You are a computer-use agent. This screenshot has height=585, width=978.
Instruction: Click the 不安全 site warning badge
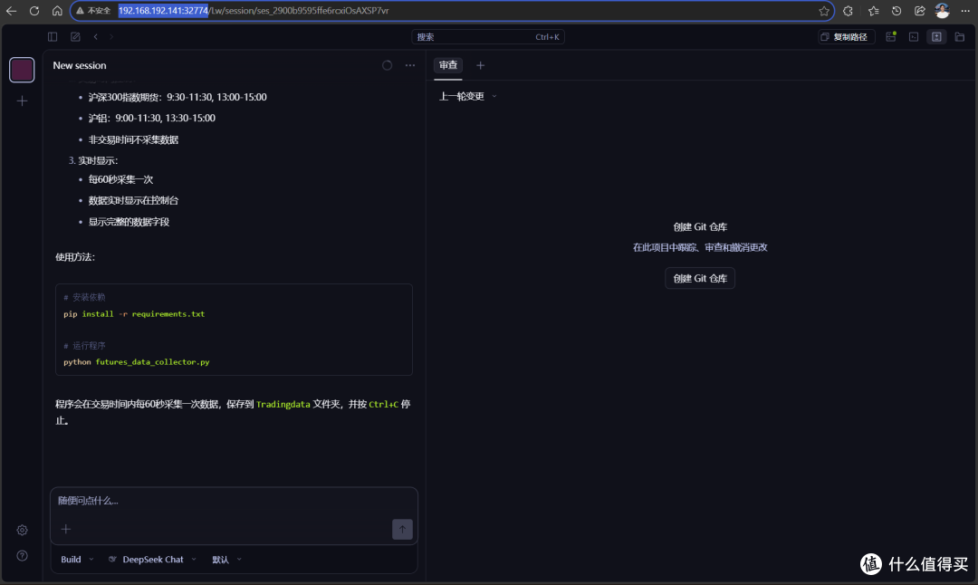[93, 11]
